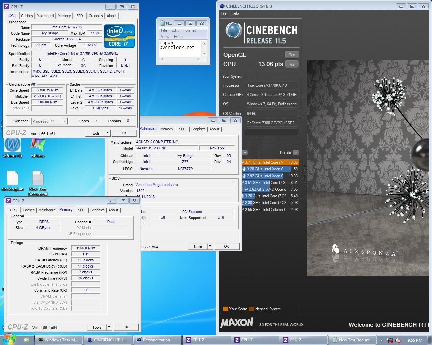Switch to Cinebench R11 taskbar button

(x=108, y=340)
